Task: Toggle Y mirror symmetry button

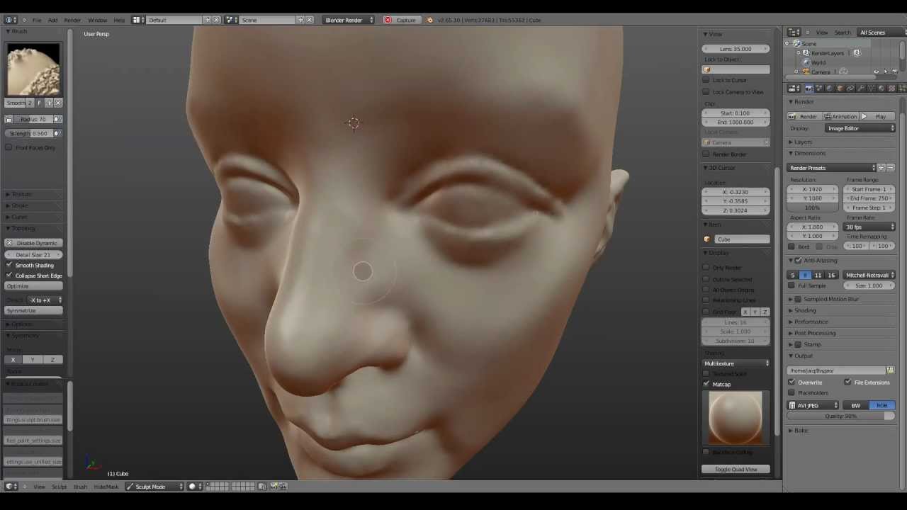Action: (33, 360)
